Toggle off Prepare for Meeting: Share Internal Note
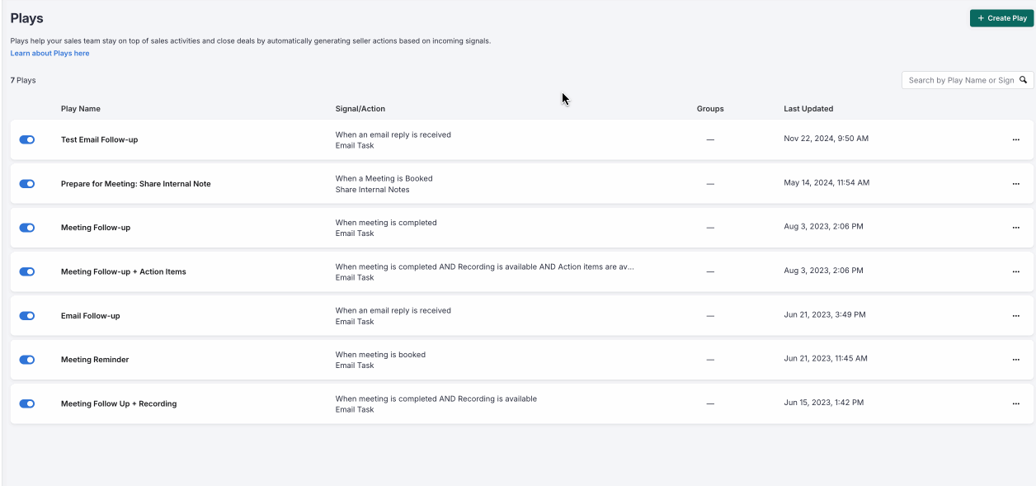This screenshot has width=1036, height=486. pyautogui.click(x=27, y=183)
